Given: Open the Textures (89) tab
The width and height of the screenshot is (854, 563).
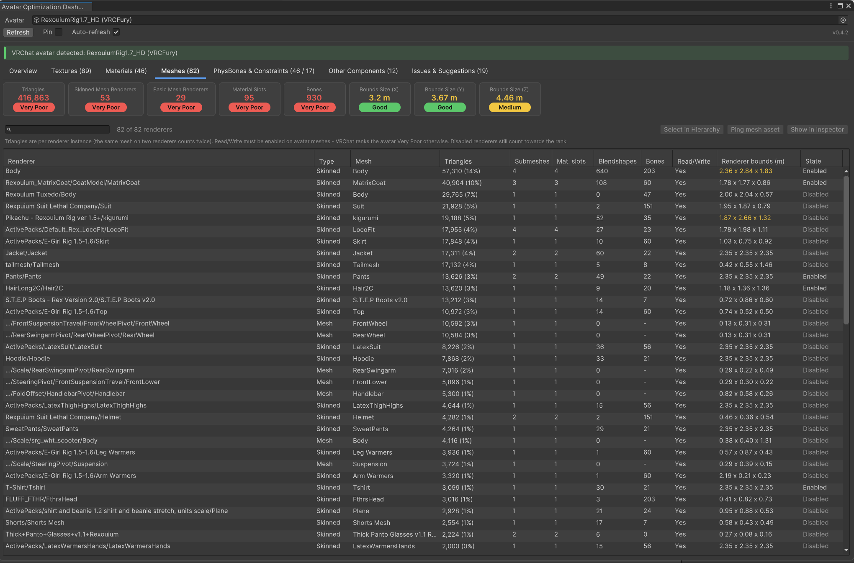Looking at the screenshot, I should [x=71, y=71].
